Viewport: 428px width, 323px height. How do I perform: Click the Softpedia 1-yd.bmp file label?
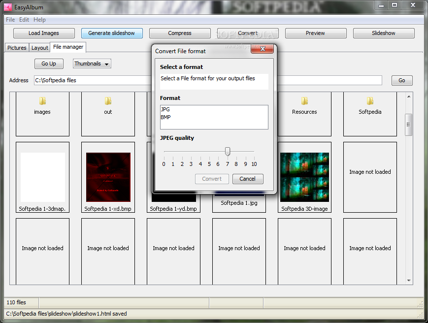coord(173,209)
